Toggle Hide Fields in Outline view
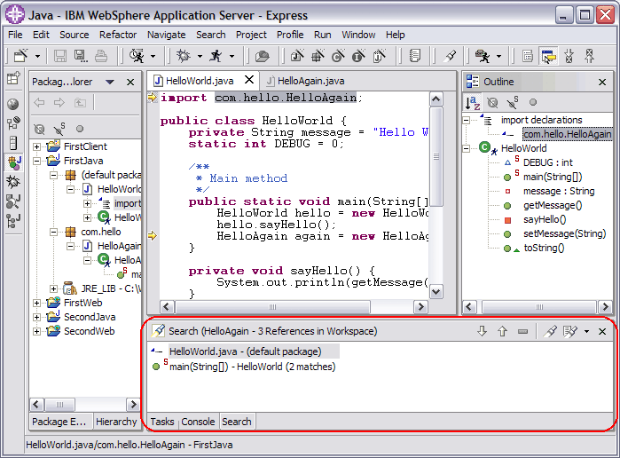The height and width of the screenshot is (458, 620). 492,103
